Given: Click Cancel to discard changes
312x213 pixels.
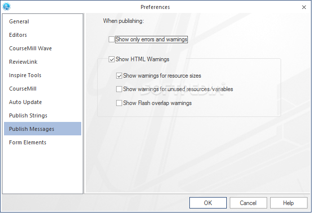Looking at the screenshot, I should coord(248,203).
